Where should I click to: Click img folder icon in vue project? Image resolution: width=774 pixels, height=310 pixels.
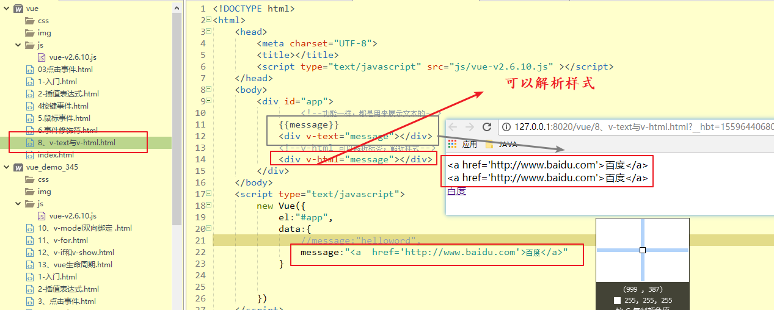[30, 33]
